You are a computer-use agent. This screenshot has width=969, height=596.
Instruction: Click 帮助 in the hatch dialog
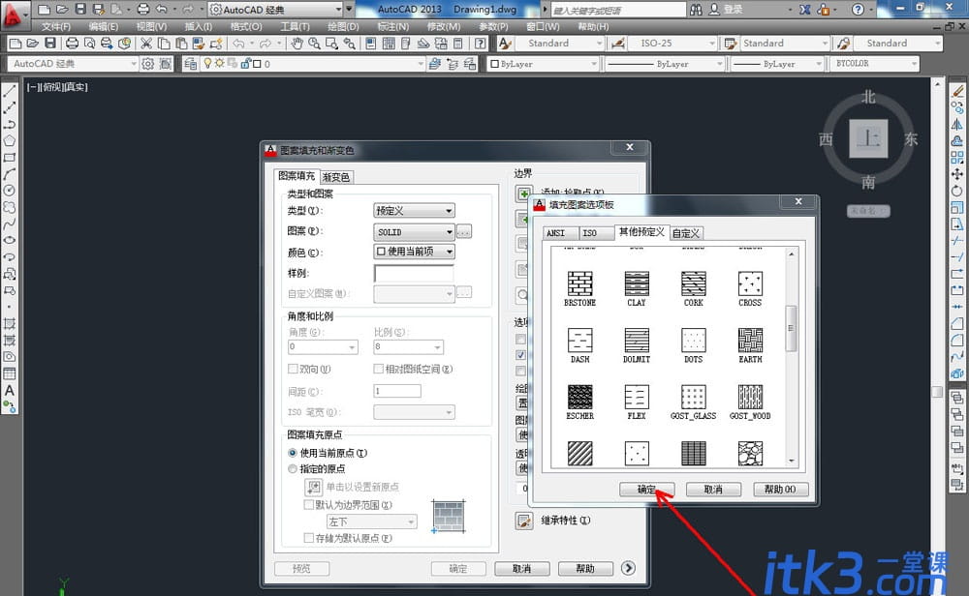585,568
